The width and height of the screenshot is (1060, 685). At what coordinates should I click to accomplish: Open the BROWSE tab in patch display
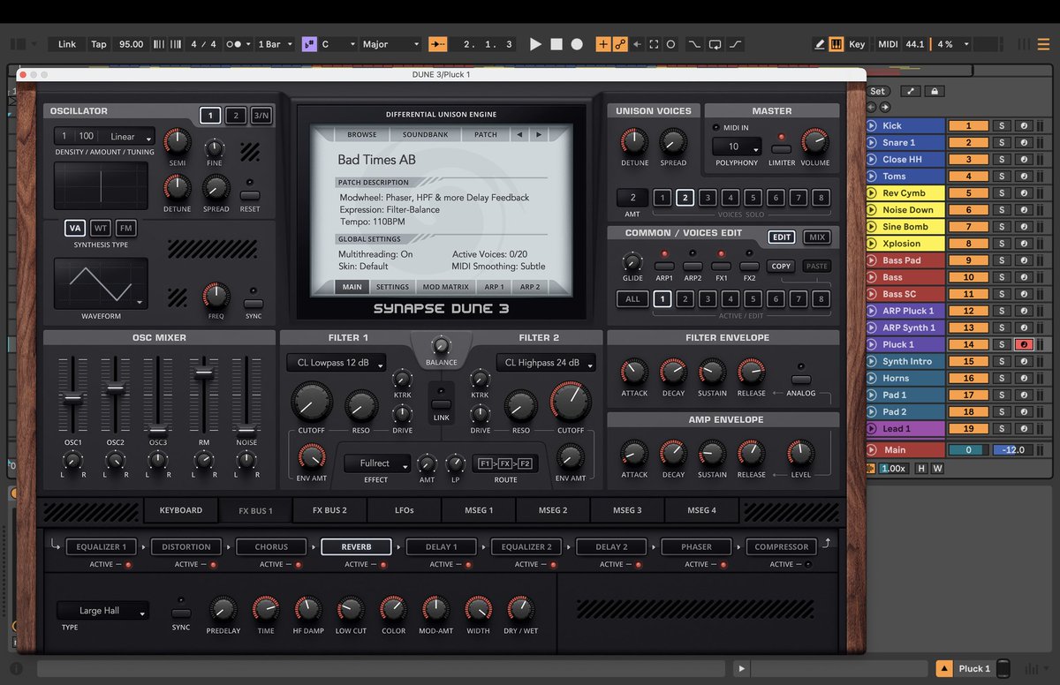[361, 134]
